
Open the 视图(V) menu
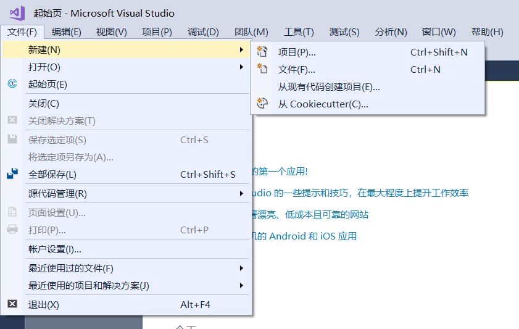tap(111, 32)
